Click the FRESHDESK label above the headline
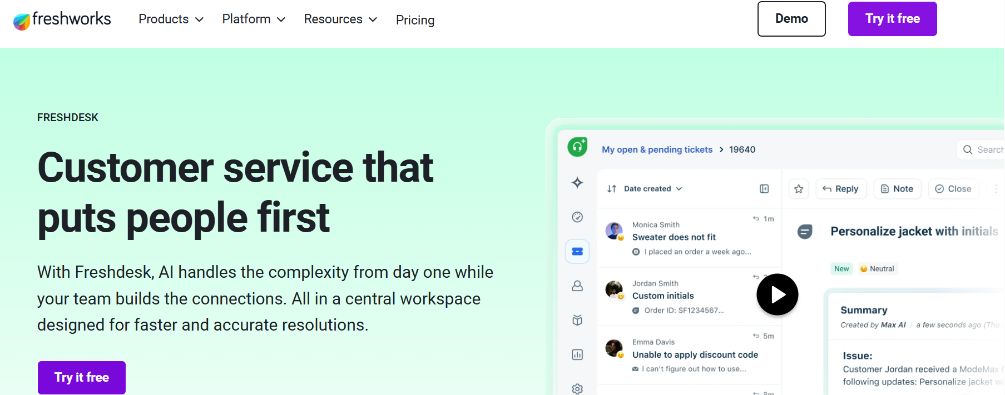1005x395 pixels. click(x=68, y=117)
